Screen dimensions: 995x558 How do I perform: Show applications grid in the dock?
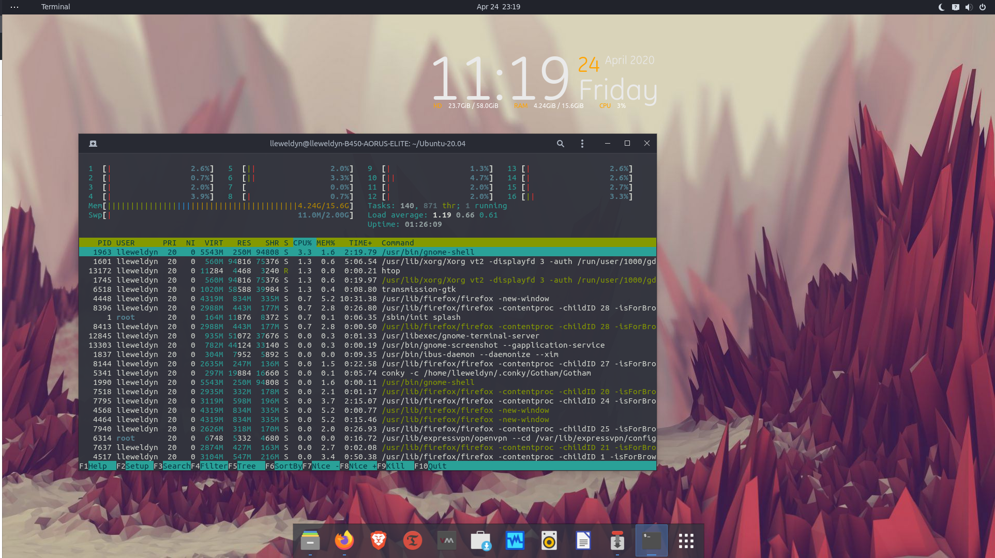tap(686, 540)
